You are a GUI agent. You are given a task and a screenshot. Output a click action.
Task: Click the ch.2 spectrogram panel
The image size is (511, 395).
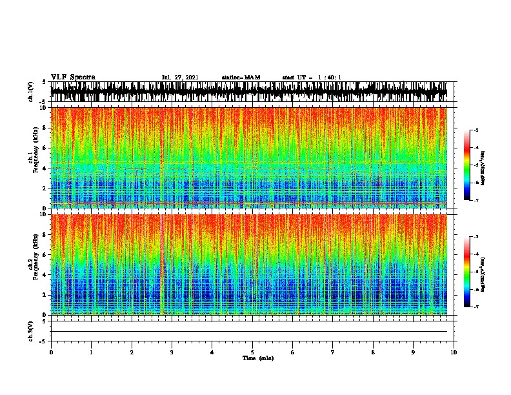(249, 265)
